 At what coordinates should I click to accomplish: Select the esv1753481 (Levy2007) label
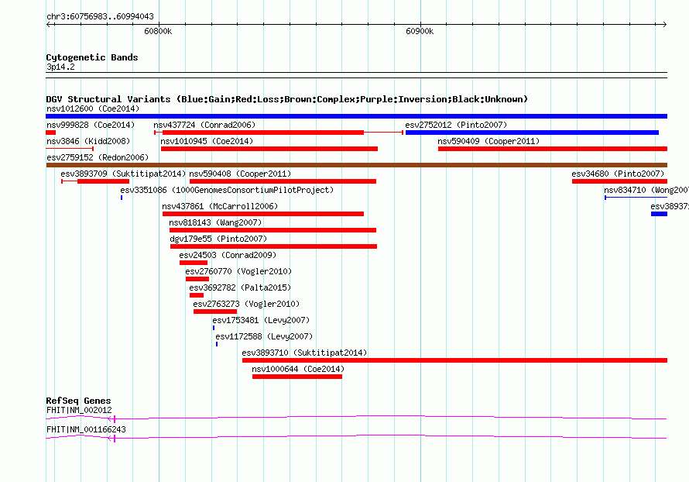(261, 320)
